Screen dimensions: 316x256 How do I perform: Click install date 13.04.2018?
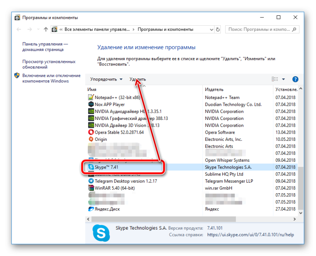pos(285,132)
